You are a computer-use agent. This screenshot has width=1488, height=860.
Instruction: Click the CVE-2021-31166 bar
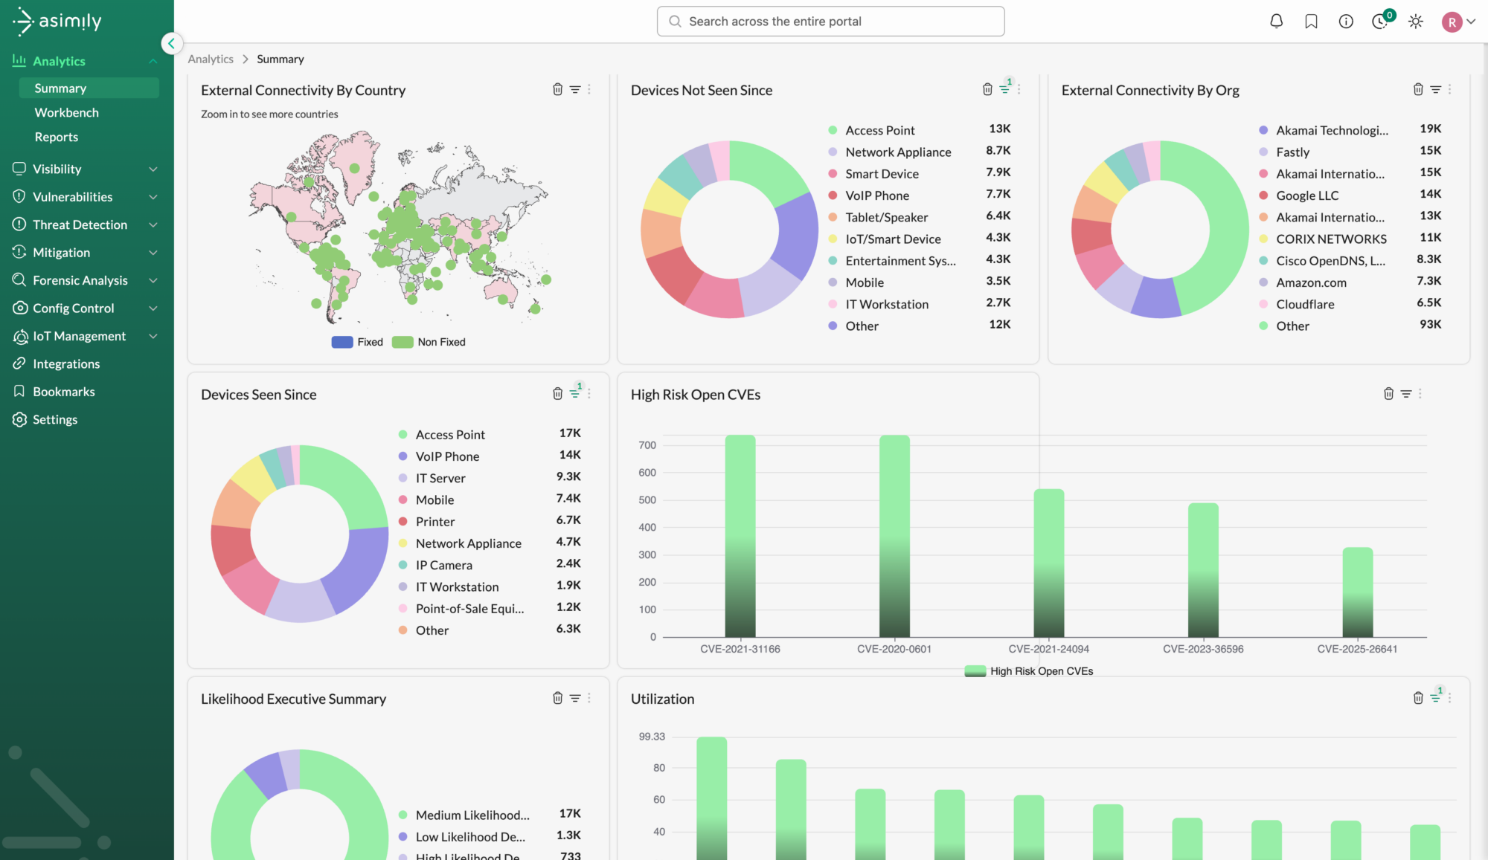coord(740,535)
